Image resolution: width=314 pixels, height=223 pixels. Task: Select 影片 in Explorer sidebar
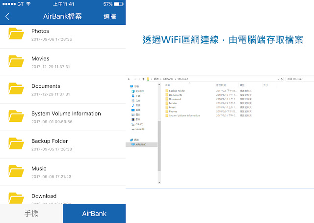(x=136, y=119)
